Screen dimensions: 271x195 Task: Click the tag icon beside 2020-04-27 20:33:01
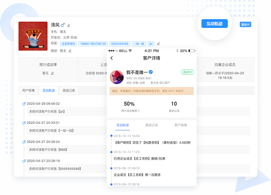[x=24, y=122]
